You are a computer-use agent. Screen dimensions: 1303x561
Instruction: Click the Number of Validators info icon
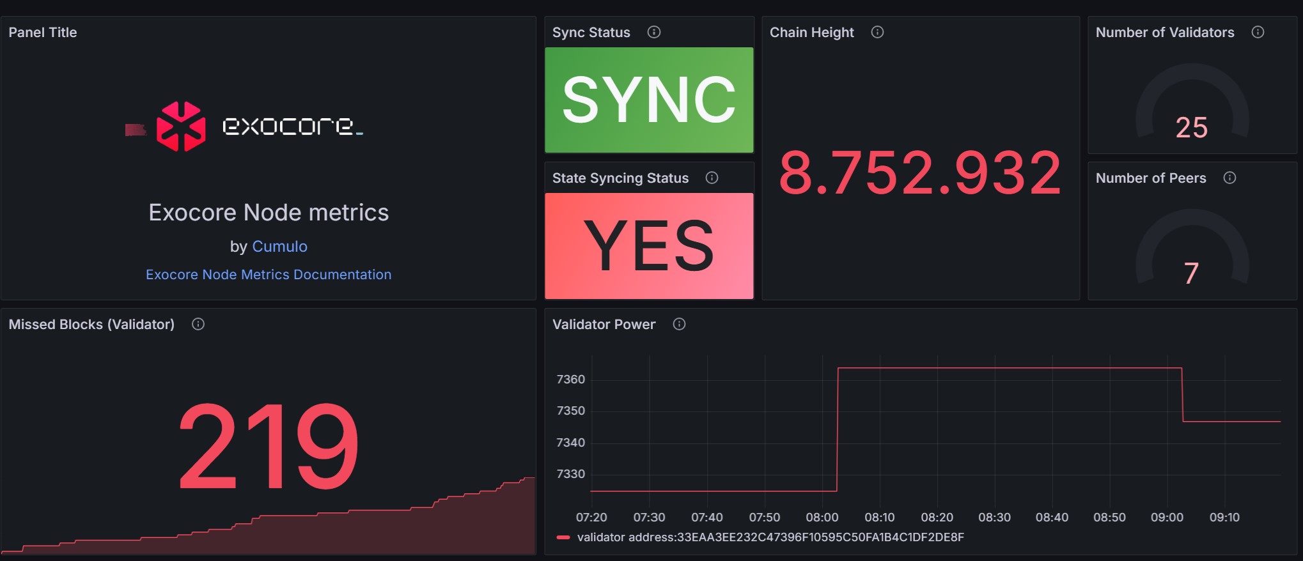1258,32
